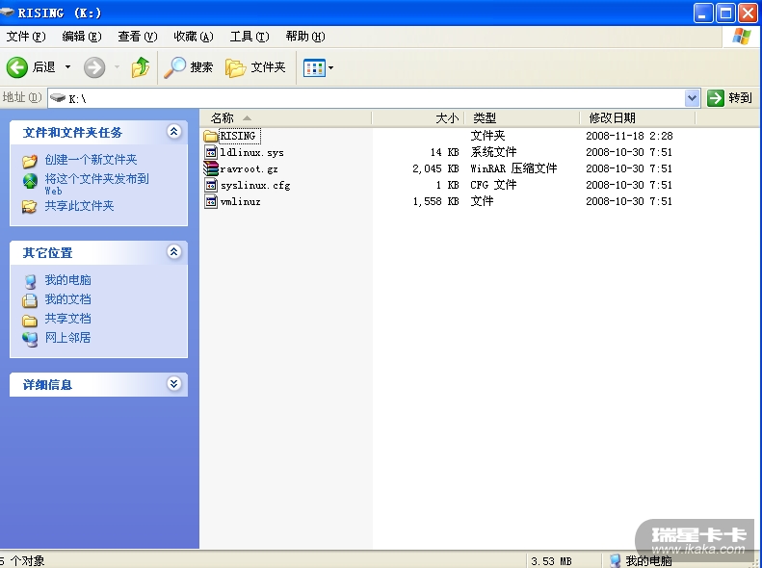Select the file name syslinux.cfg

pos(255,186)
